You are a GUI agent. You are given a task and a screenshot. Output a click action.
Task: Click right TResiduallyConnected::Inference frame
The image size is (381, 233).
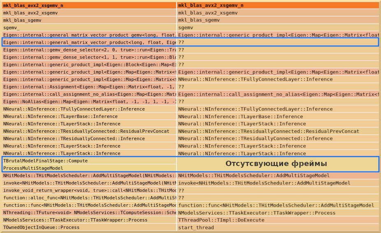pos(278,138)
